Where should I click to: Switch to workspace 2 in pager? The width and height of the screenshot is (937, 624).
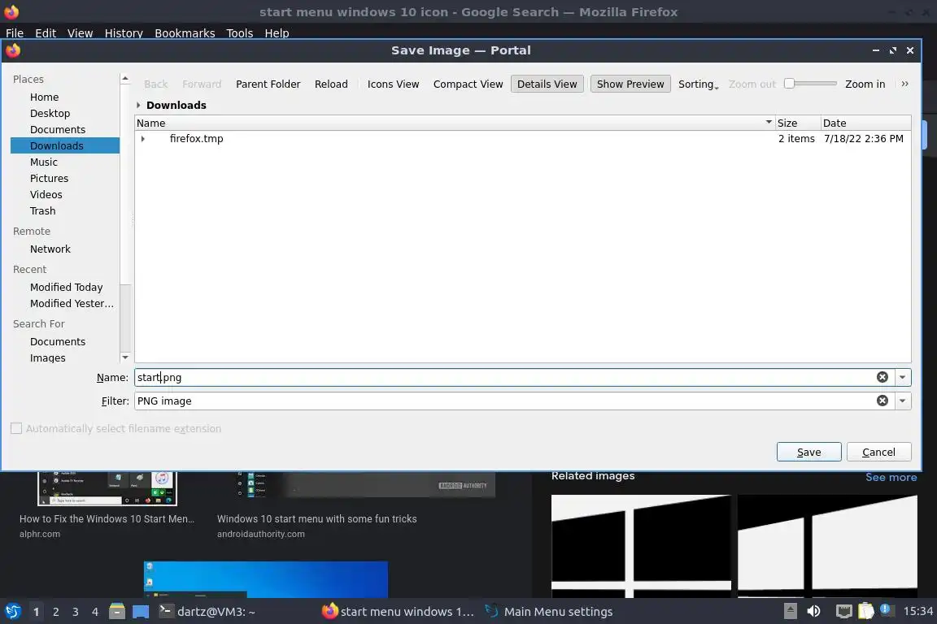[x=55, y=612]
